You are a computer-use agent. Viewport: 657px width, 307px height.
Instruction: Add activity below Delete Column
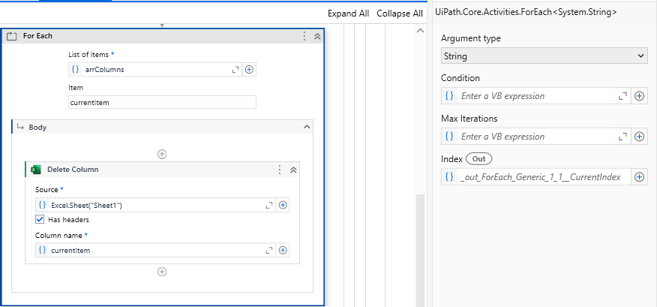coord(161,272)
